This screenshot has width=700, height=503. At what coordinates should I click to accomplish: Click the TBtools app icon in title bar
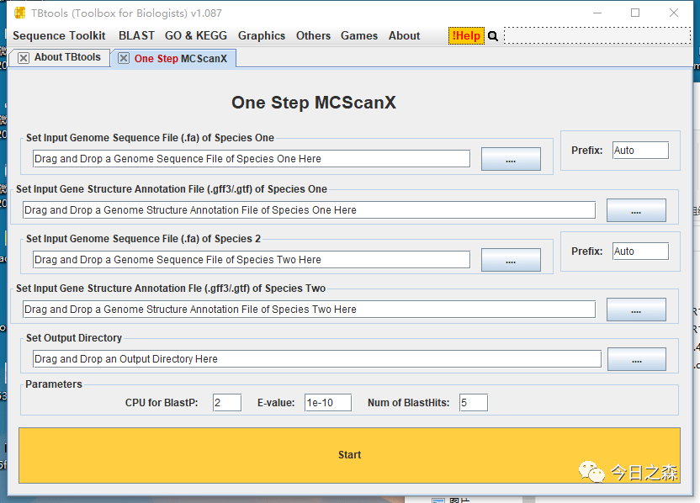(19, 13)
